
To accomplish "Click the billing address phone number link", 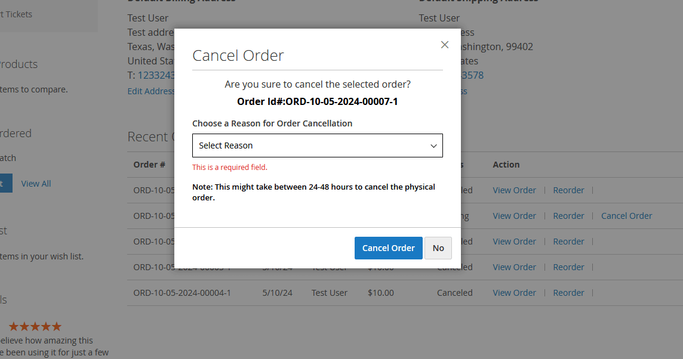I will point(156,75).
